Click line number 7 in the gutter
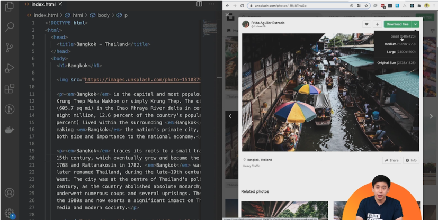This screenshot has height=220, width=438. [33, 66]
